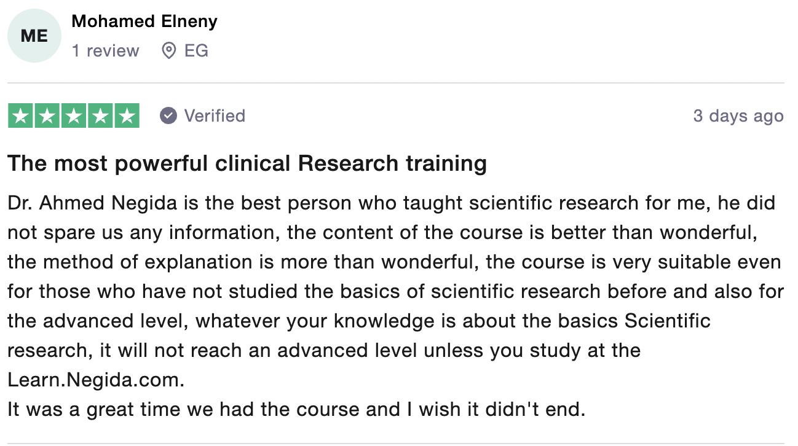The width and height of the screenshot is (798, 446).
Task: Click the ME avatar circle
Action: [x=34, y=36]
